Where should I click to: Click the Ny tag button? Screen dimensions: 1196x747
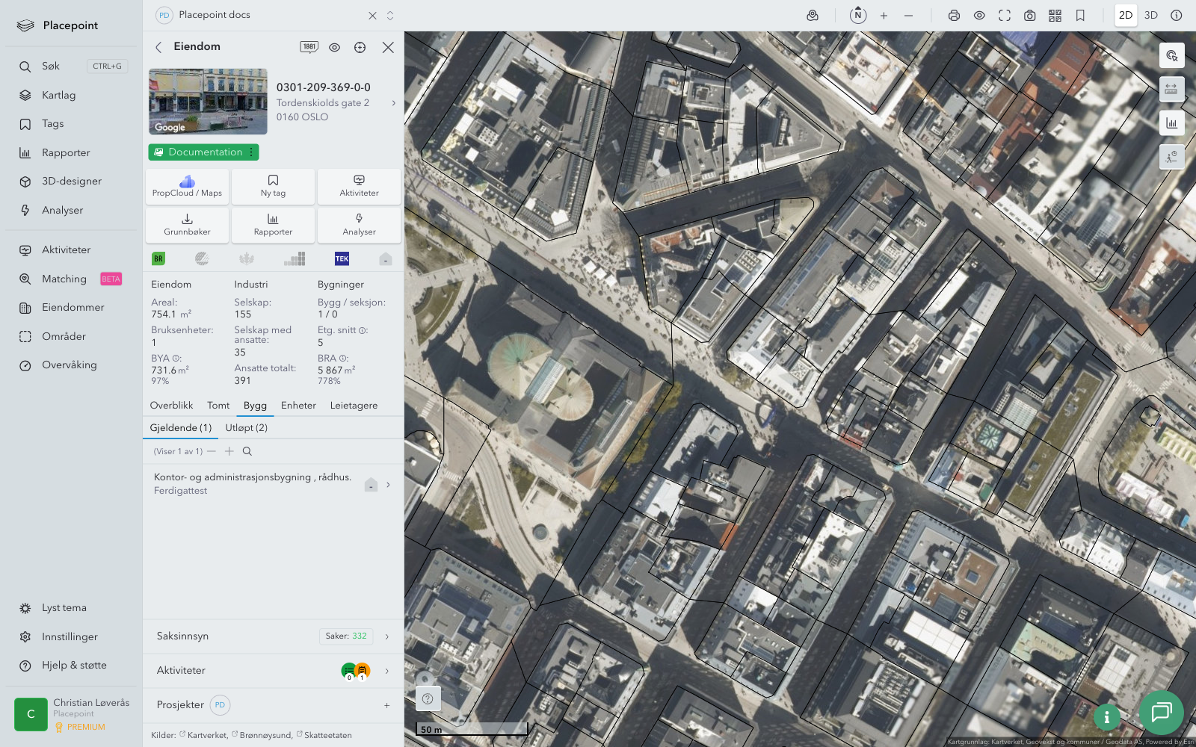tap(273, 185)
